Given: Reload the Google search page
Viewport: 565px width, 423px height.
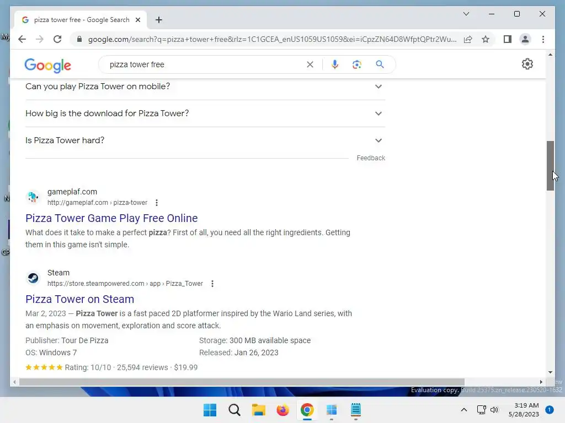Looking at the screenshot, I should point(57,39).
